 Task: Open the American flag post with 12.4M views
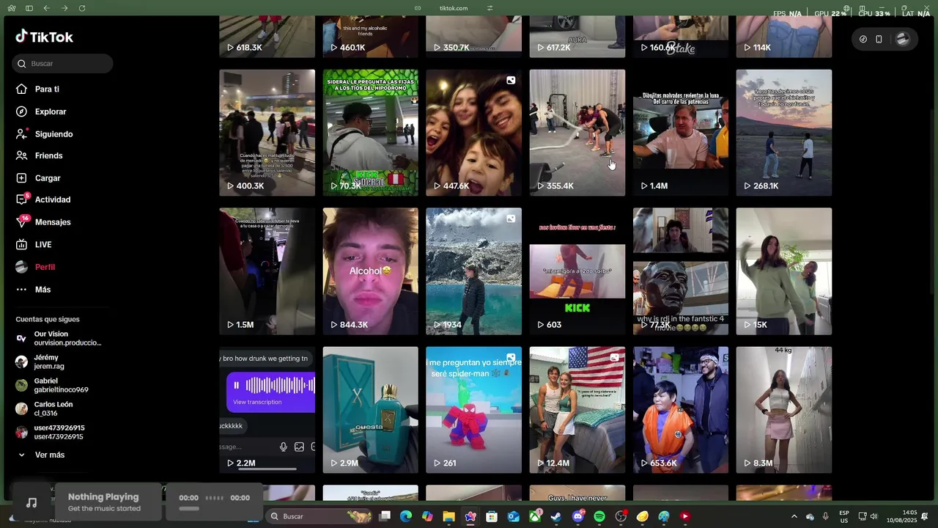577,410
